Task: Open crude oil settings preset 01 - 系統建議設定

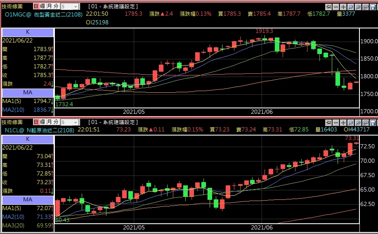Action: click(113, 122)
